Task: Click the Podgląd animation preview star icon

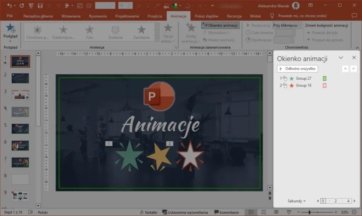Action: click(10, 28)
